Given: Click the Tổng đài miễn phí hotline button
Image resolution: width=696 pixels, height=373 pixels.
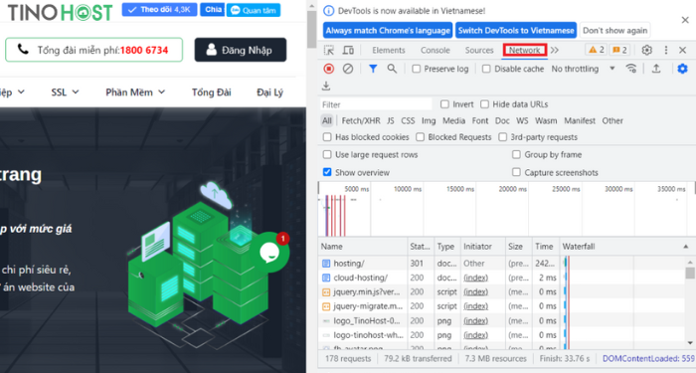Looking at the screenshot, I should (93, 50).
